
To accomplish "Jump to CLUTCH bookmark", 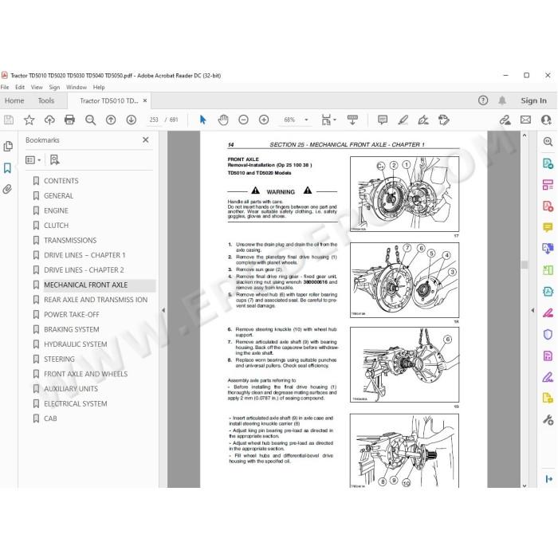I will click(x=57, y=226).
